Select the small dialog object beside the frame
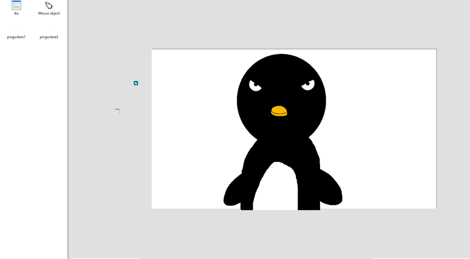The image size is (470, 259). pos(117,111)
